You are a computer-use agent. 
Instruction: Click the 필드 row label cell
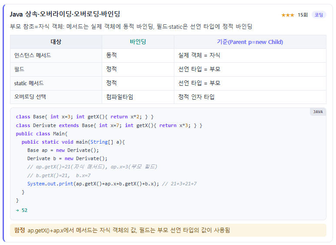click(56, 69)
